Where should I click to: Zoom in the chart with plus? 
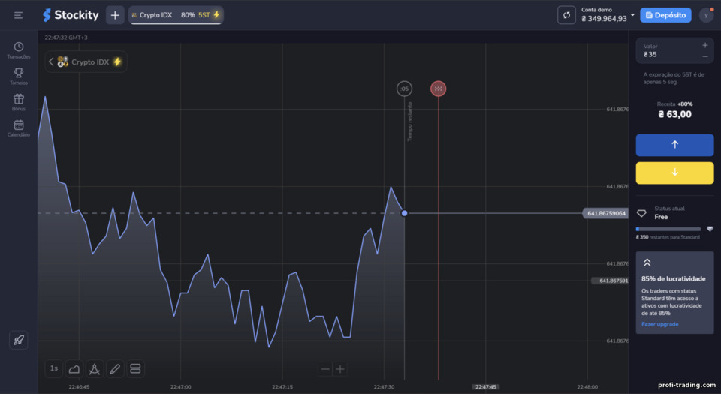[x=340, y=369]
